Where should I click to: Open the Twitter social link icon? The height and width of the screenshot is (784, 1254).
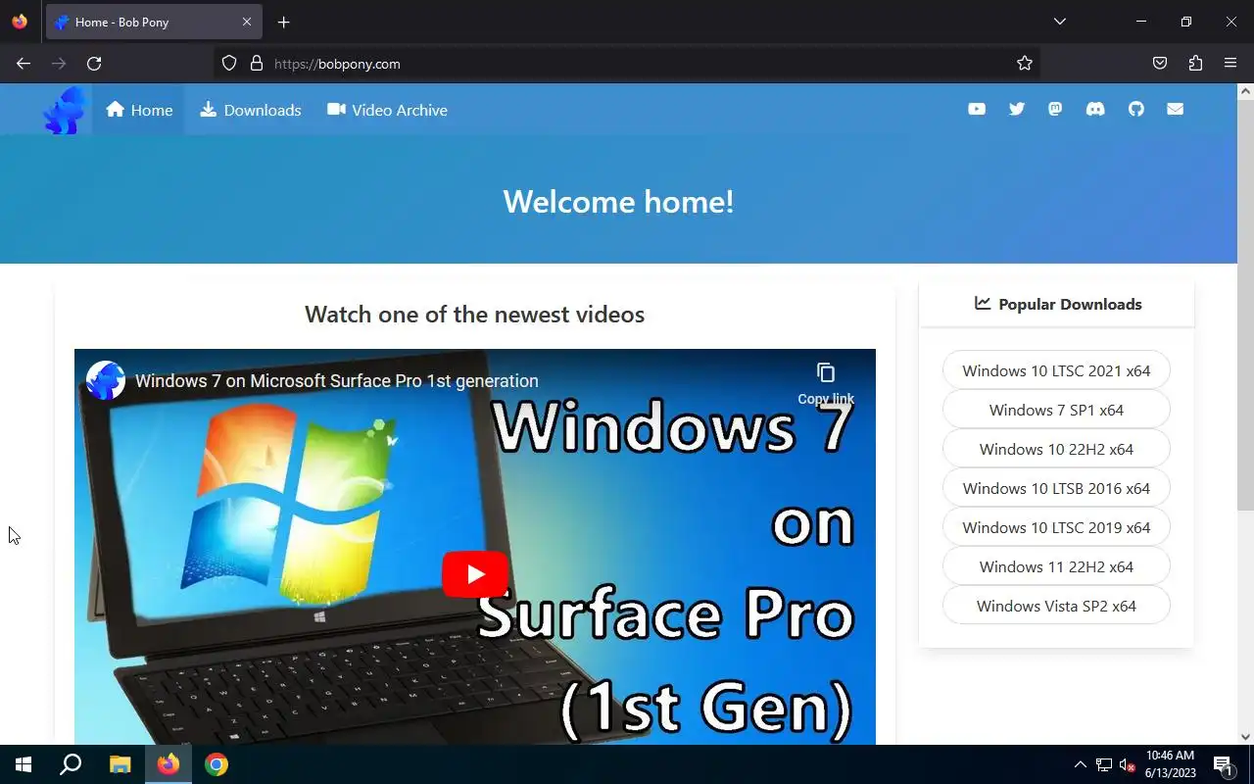coord(1017,109)
